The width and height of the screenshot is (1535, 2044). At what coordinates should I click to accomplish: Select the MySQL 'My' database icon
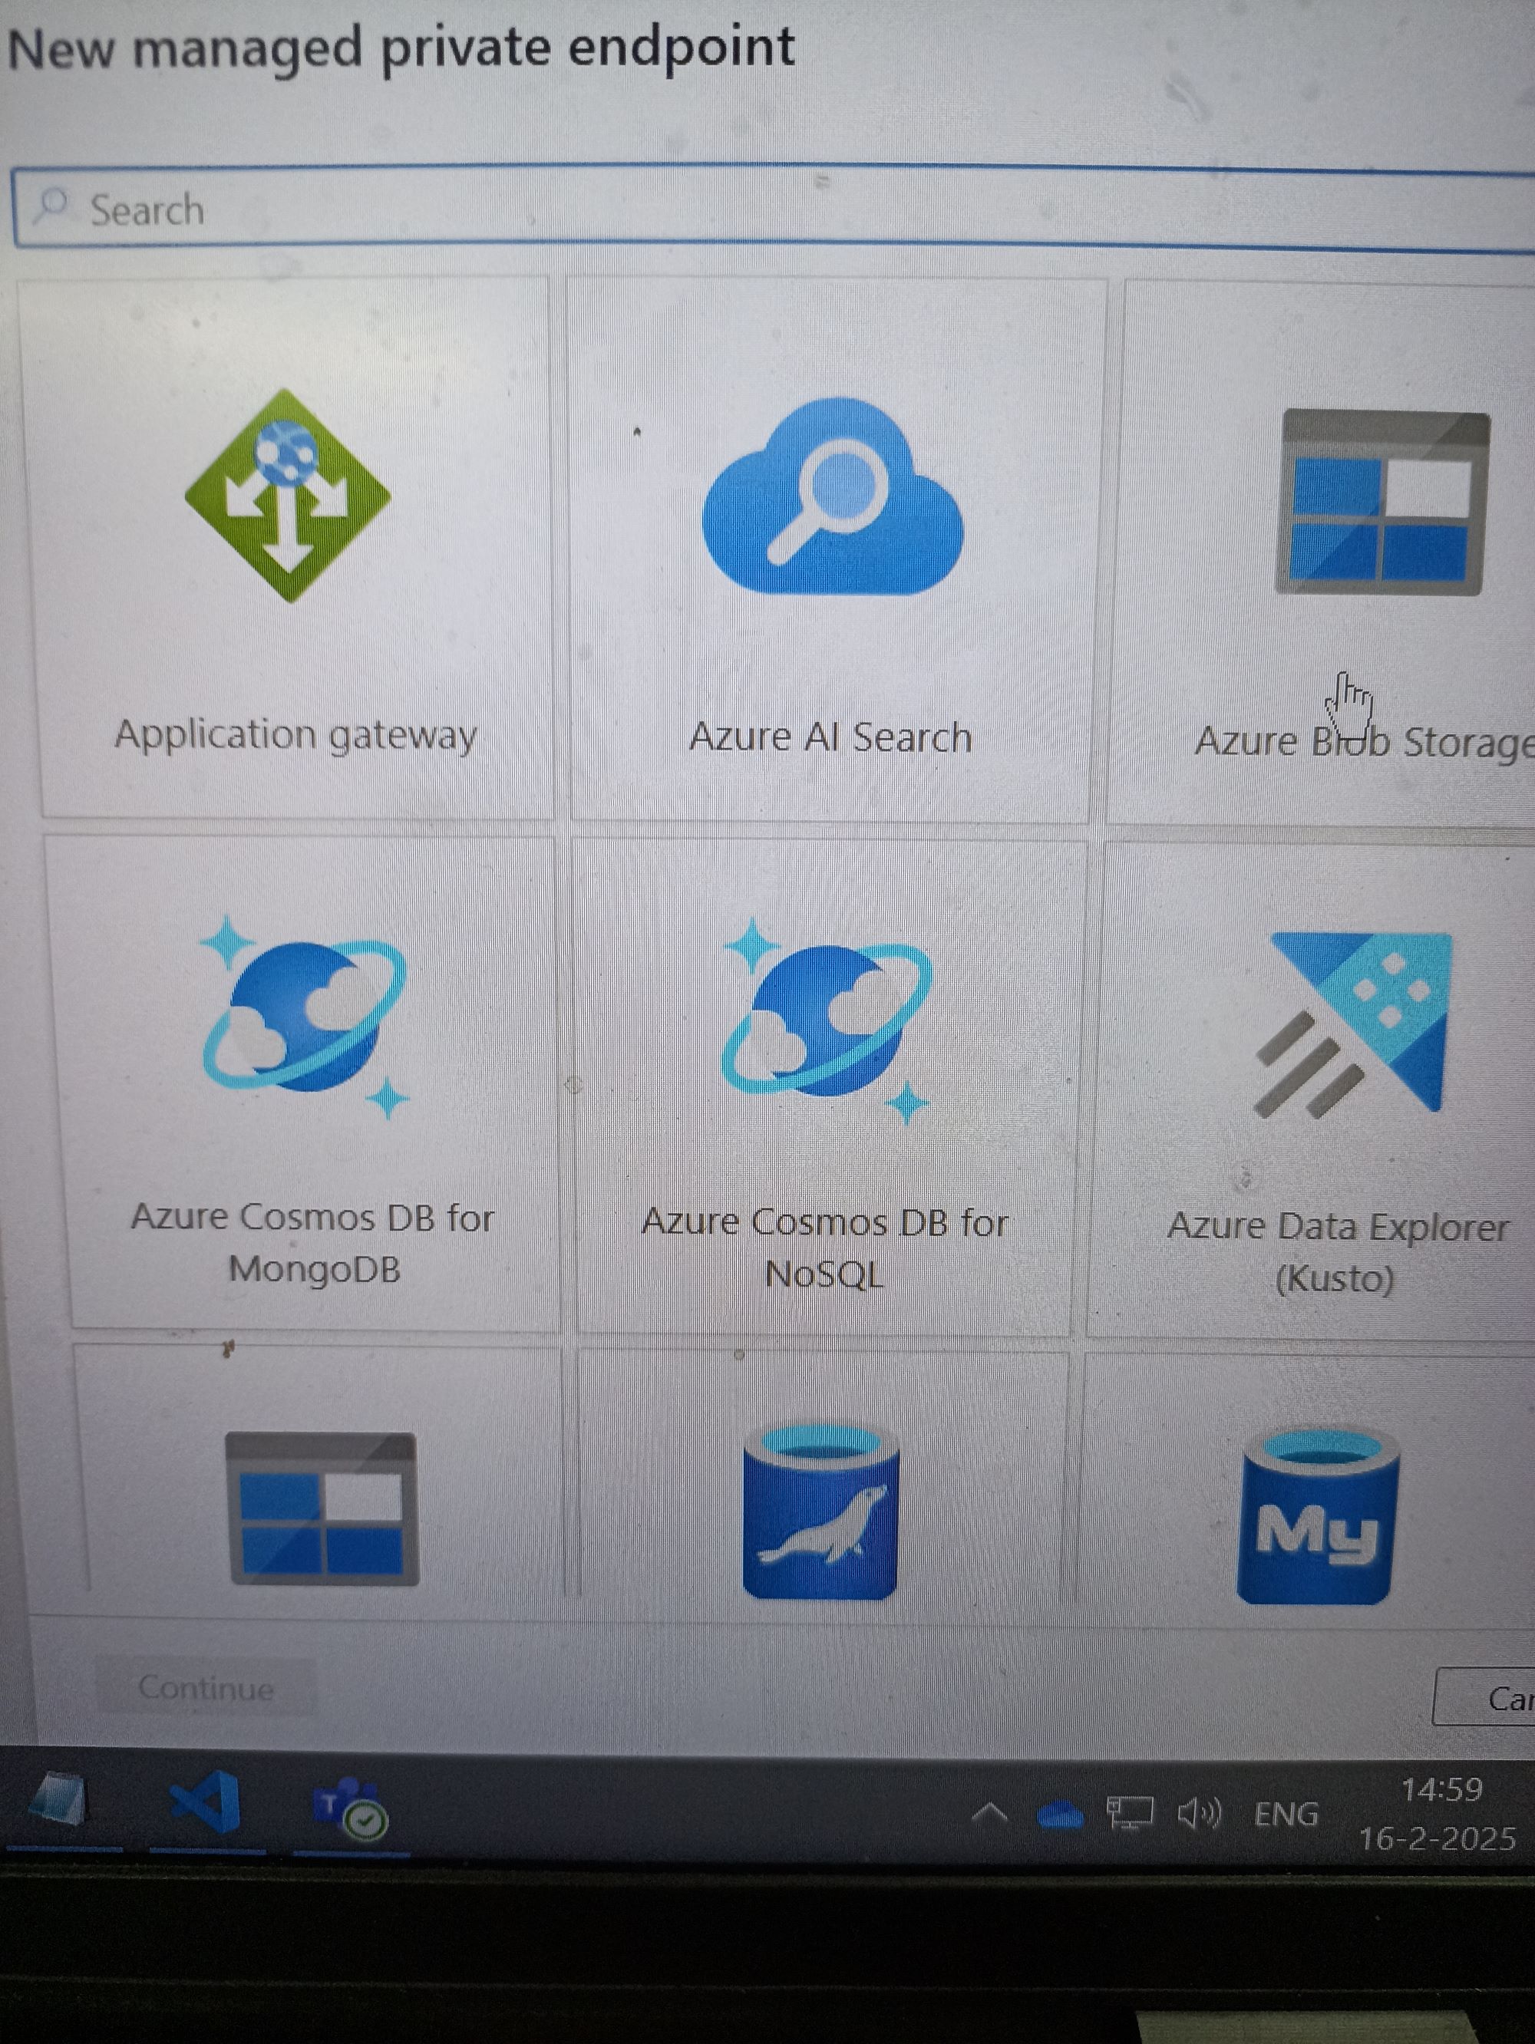coord(1318,1518)
